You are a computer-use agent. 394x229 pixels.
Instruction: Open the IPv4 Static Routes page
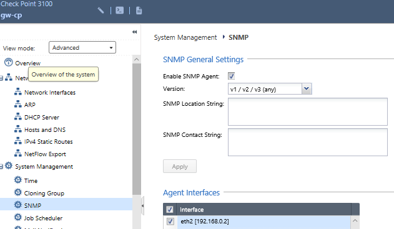[49, 141]
